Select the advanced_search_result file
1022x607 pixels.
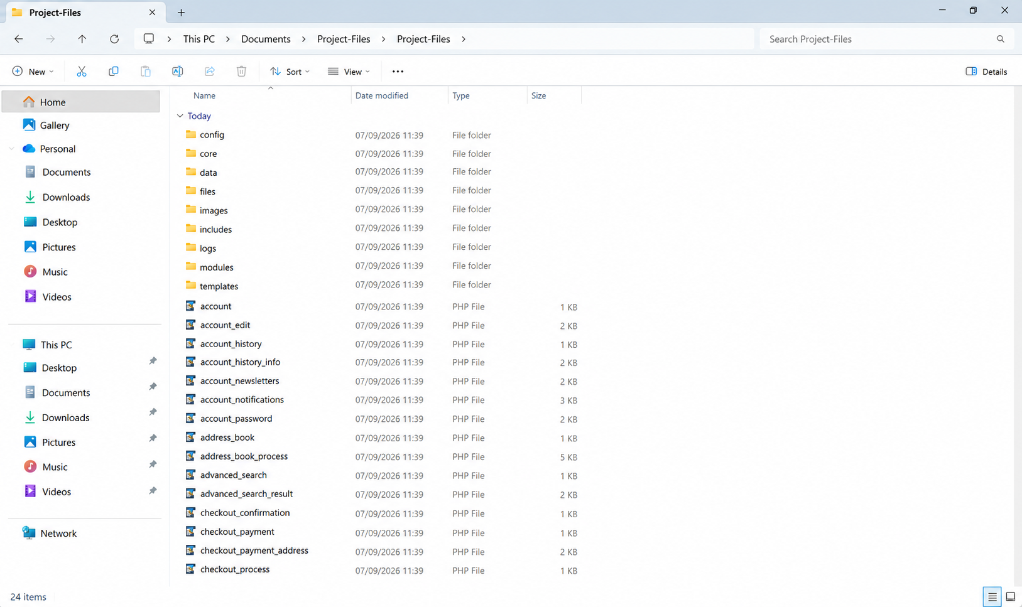tap(246, 494)
